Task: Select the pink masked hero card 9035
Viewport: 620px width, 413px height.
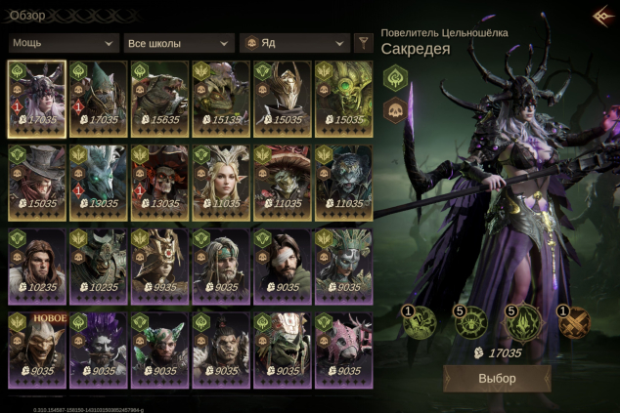Action: (343, 351)
